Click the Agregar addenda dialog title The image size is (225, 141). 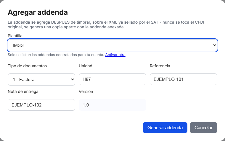pos(38,12)
